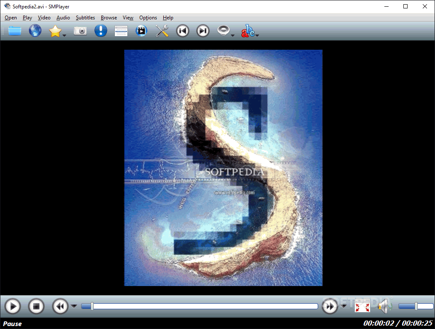The image size is (435, 329).
Task: Stop playback with the Stop button
Action: tap(36, 306)
